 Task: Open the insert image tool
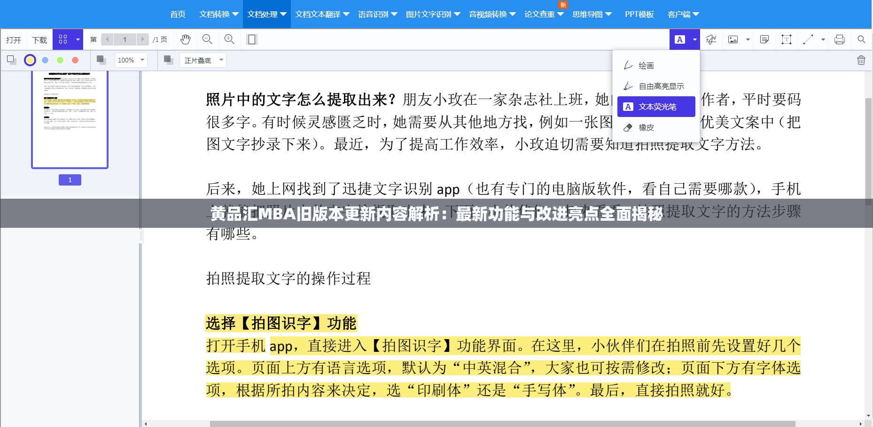(x=734, y=39)
